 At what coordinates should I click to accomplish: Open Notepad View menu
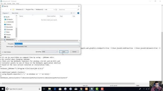13,4
